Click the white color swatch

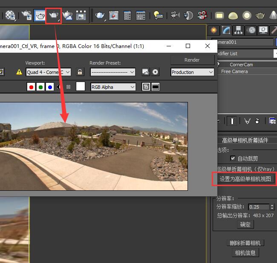81,87
